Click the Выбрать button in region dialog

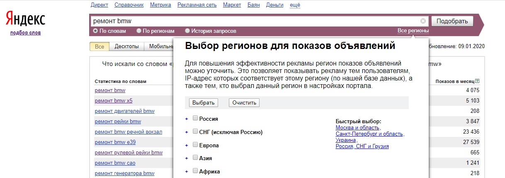pos(203,102)
